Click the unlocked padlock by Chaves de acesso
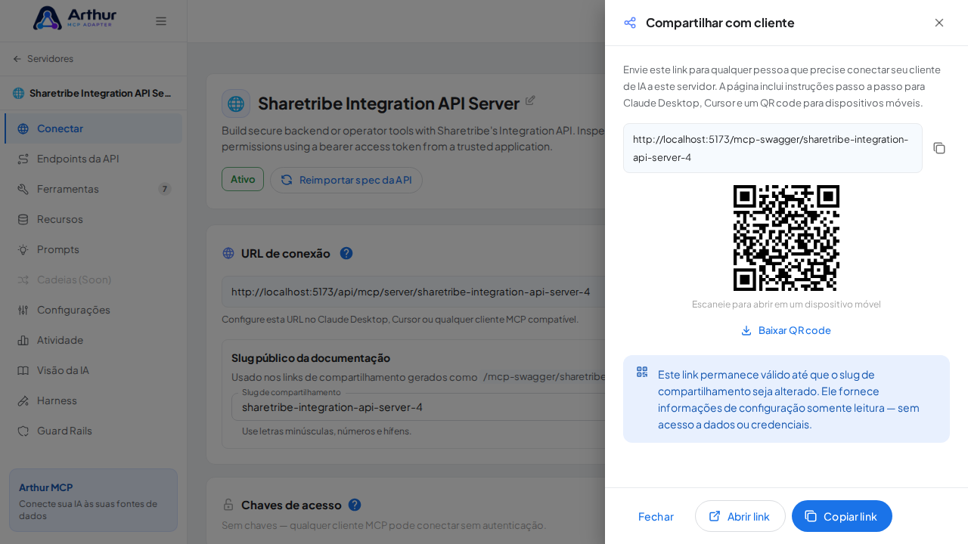Screen dimensions: 968x544 click(x=228, y=505)
